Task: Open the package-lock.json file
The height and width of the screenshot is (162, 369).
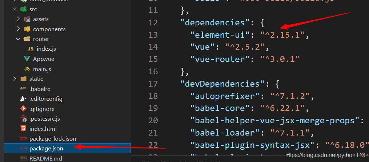Action: pos(53,139)
